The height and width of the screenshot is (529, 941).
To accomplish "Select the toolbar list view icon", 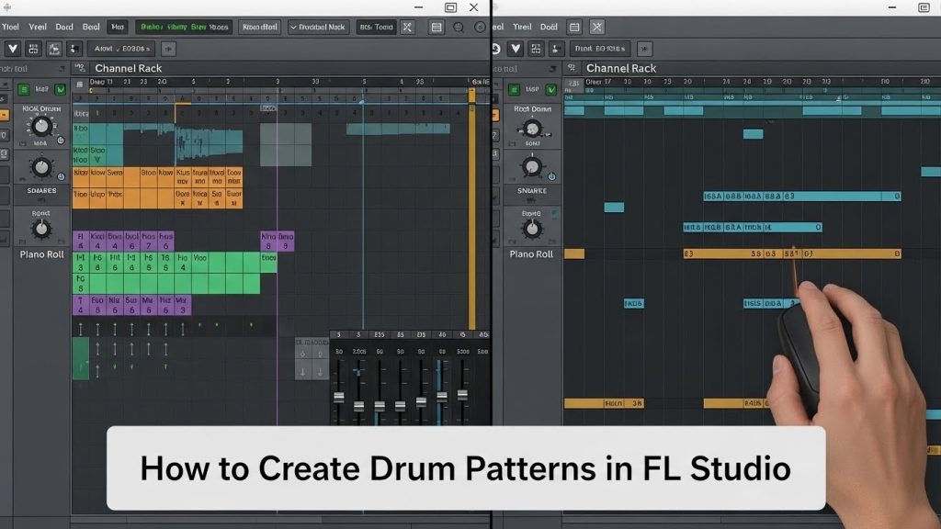I will pyautogui.click(x=436, y=27).
